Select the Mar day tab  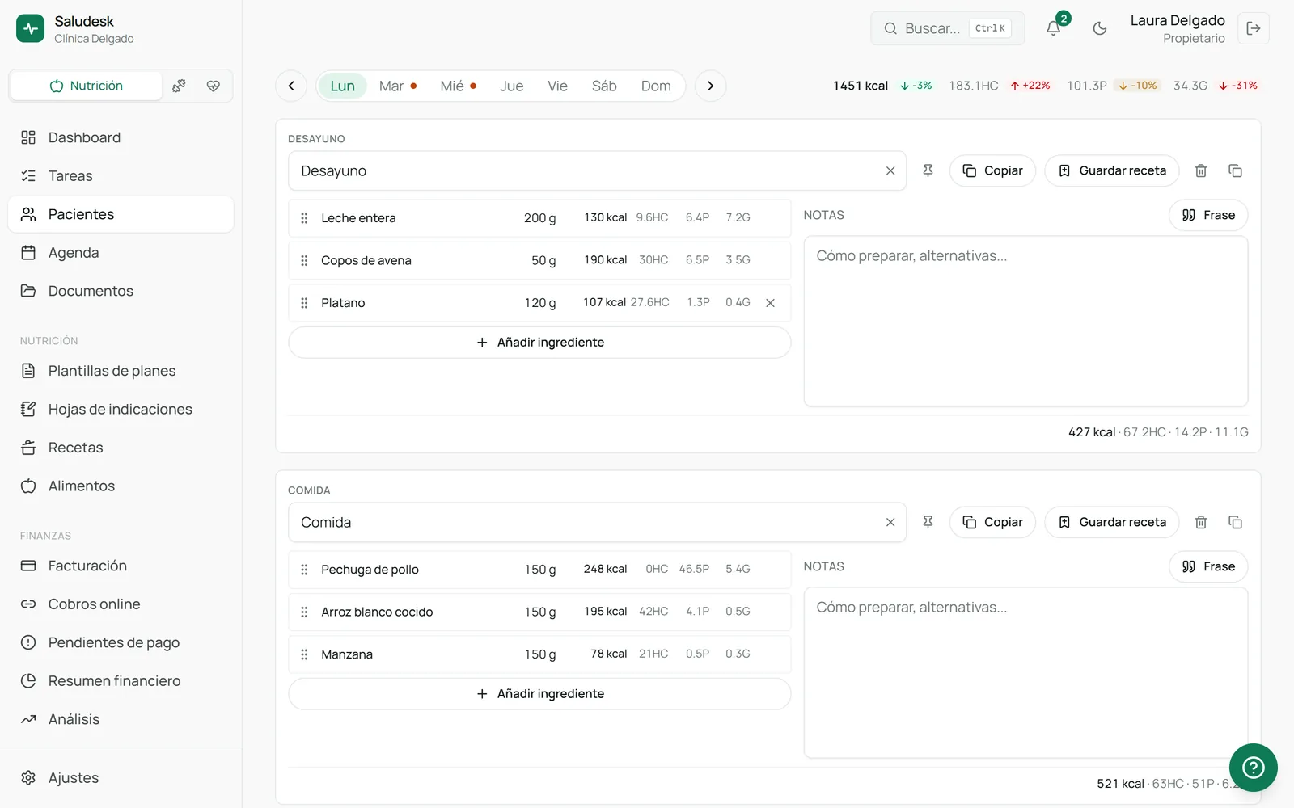[x=397, y=86]
